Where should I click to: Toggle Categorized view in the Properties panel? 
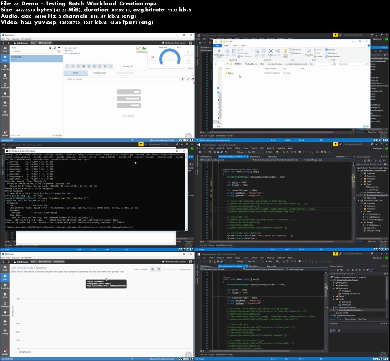point(331,331)
